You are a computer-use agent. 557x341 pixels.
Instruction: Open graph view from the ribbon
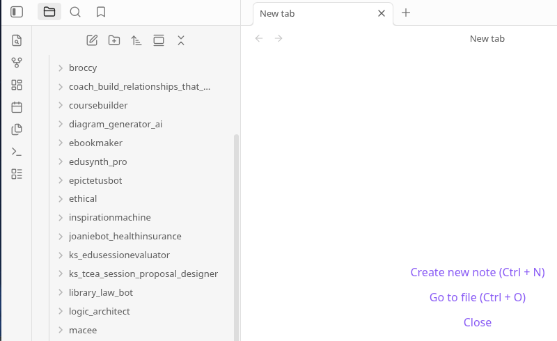tap(17, 63)
